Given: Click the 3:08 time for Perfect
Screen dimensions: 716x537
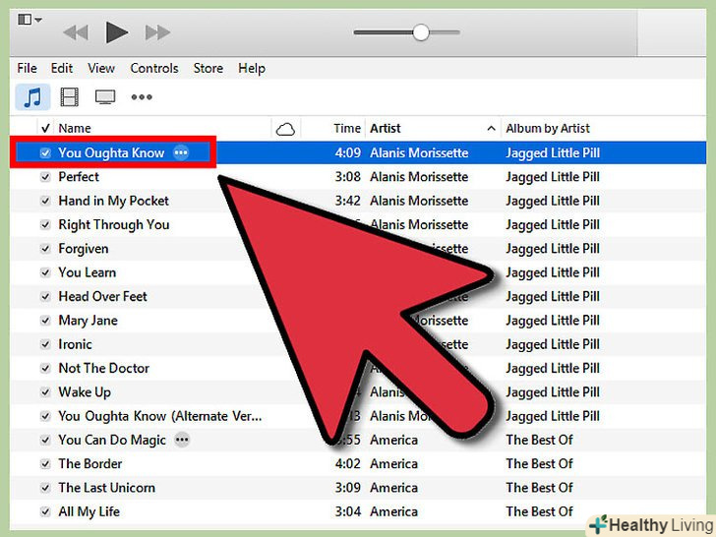Looking at the screenshot, I should point(348,177).
